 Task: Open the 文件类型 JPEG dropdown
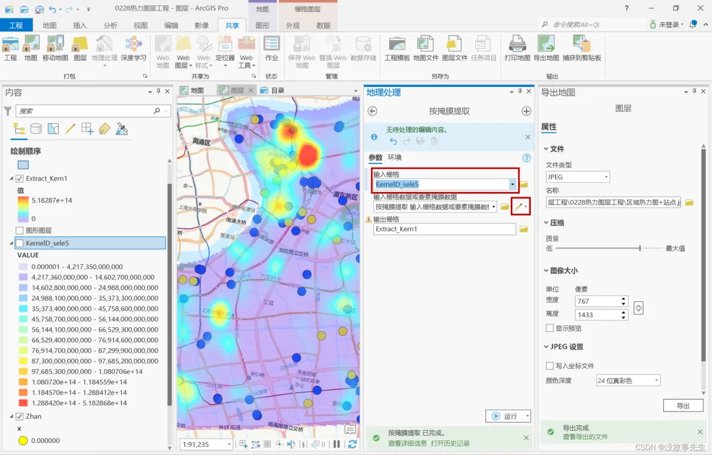click(x=578, y=177)
